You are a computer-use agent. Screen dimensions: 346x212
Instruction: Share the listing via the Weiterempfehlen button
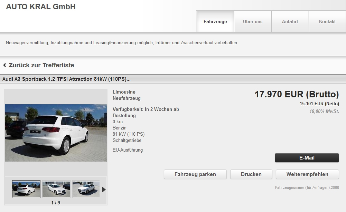307,174
